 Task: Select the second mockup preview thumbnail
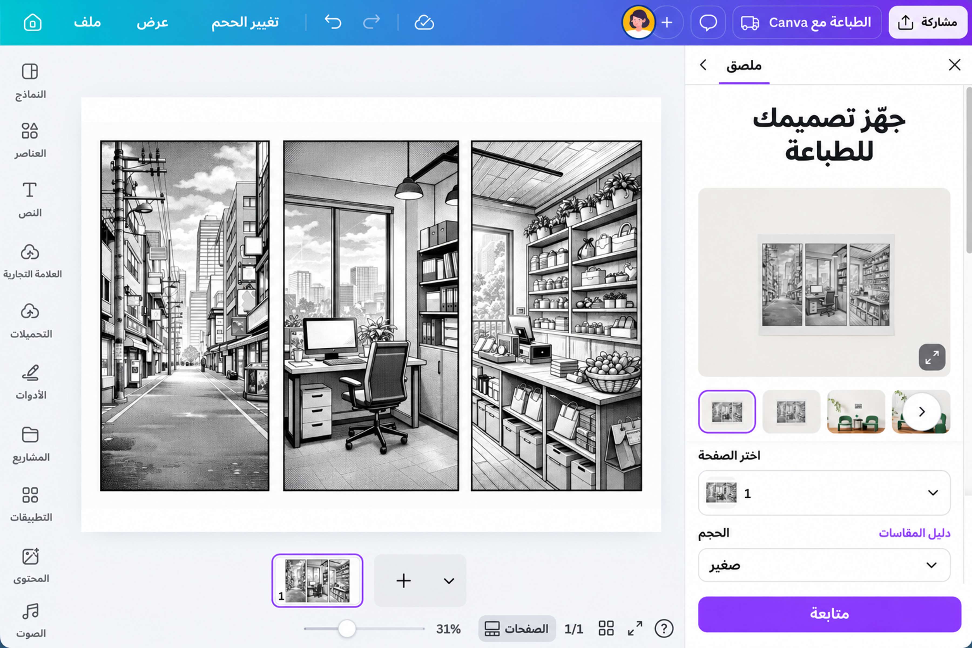pyautogui.click(x=791, y=411)
